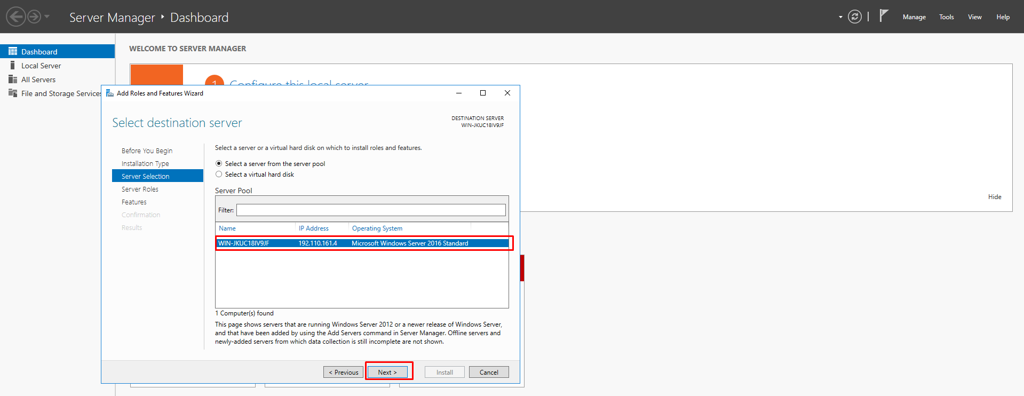
Task: Click the Refresh icon in Server Manager header
Action: point(855,17)
